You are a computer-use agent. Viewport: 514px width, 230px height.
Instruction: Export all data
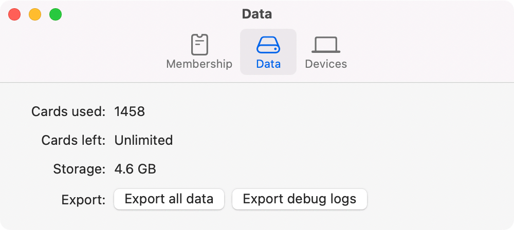tap(169, 199)
